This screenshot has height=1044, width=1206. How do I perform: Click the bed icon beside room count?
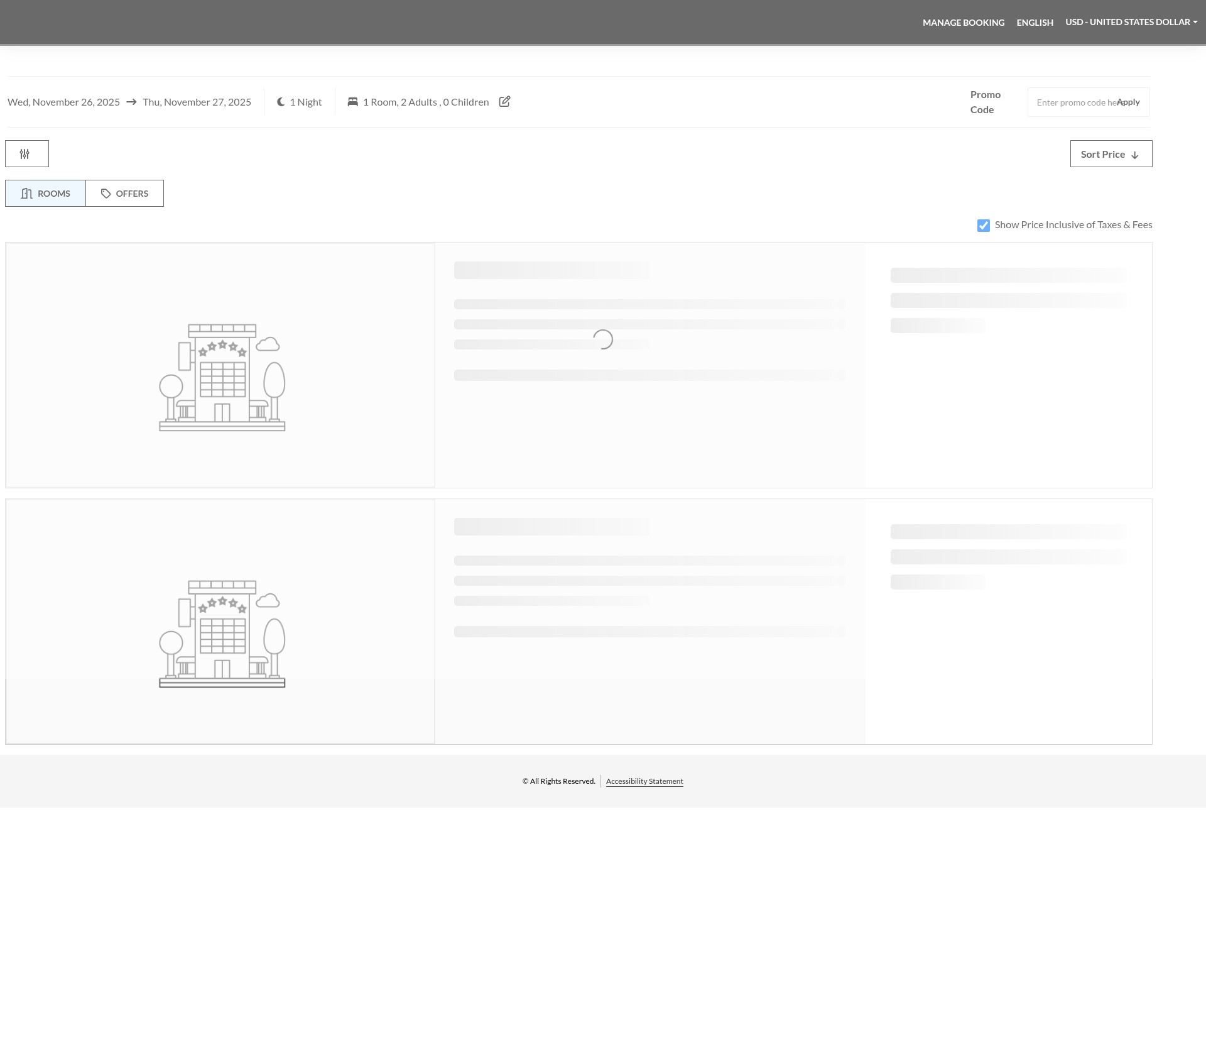(353, 102)
